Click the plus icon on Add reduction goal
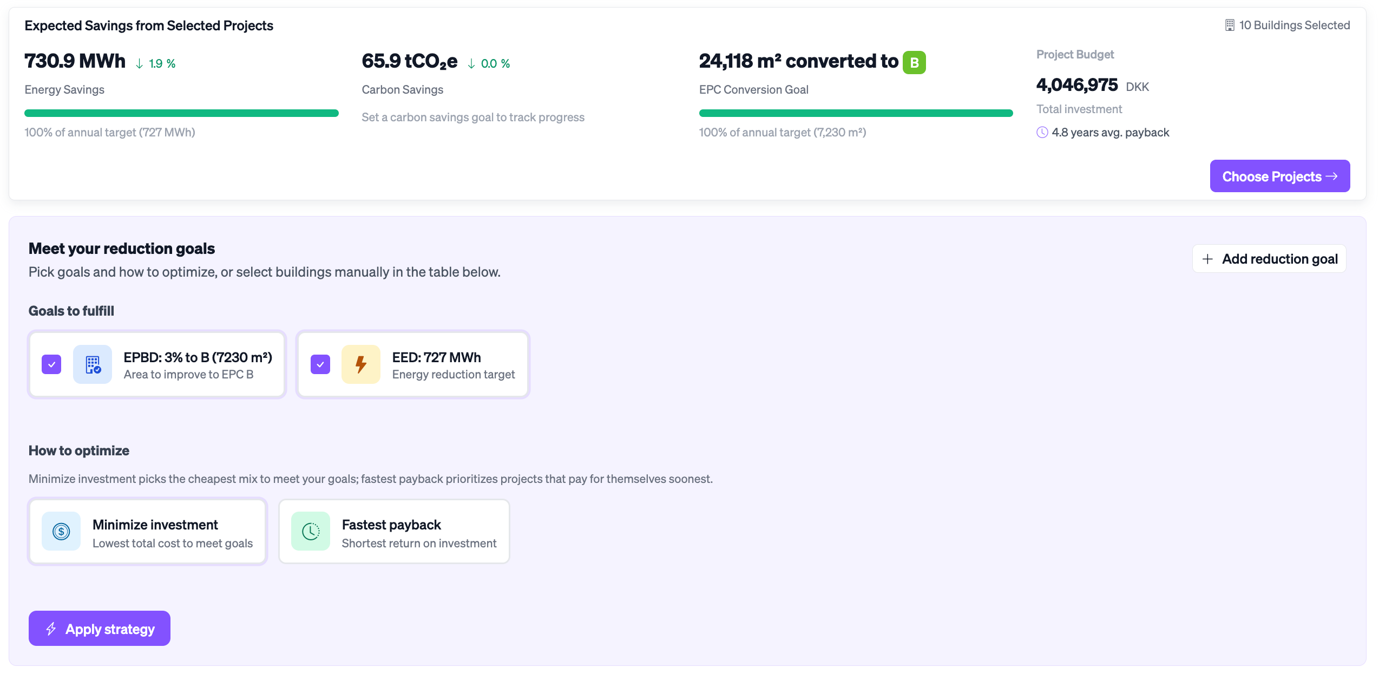 tap(1207, 258)
